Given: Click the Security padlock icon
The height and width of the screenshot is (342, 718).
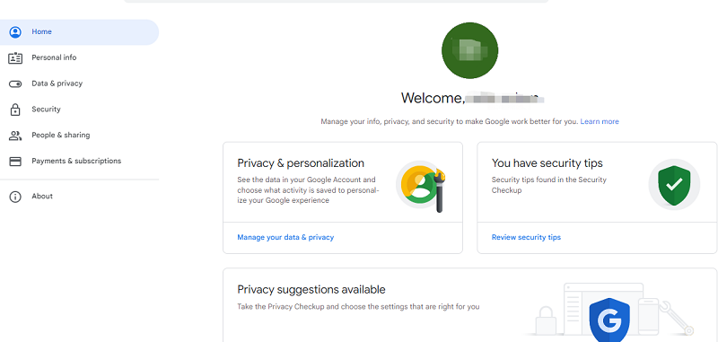Looking at the screenshot, I should (15, 110).
